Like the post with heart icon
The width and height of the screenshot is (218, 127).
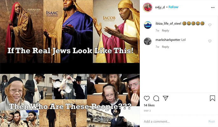pyautogui.click(x=147, y=98)
